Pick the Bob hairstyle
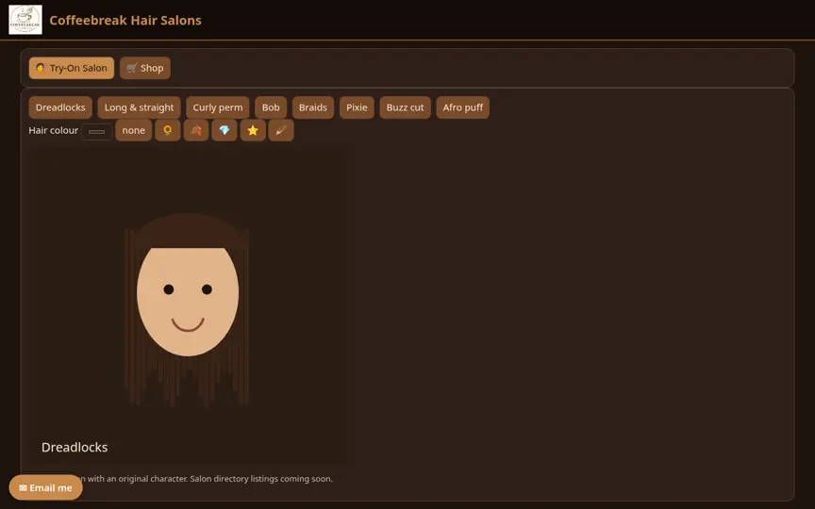 tap(271, 107)
